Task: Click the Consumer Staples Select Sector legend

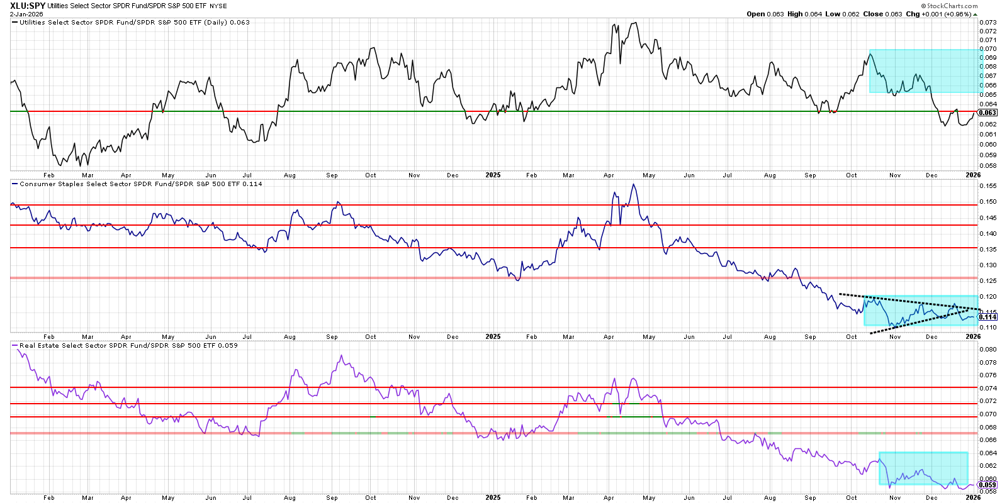Action: pyautogui.click(x=137, y=184)
